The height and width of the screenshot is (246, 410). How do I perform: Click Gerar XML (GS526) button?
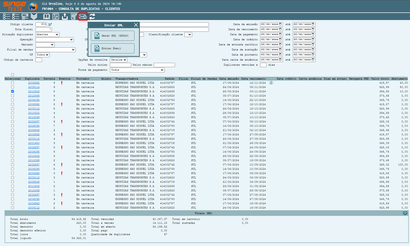tap(113, 36)
